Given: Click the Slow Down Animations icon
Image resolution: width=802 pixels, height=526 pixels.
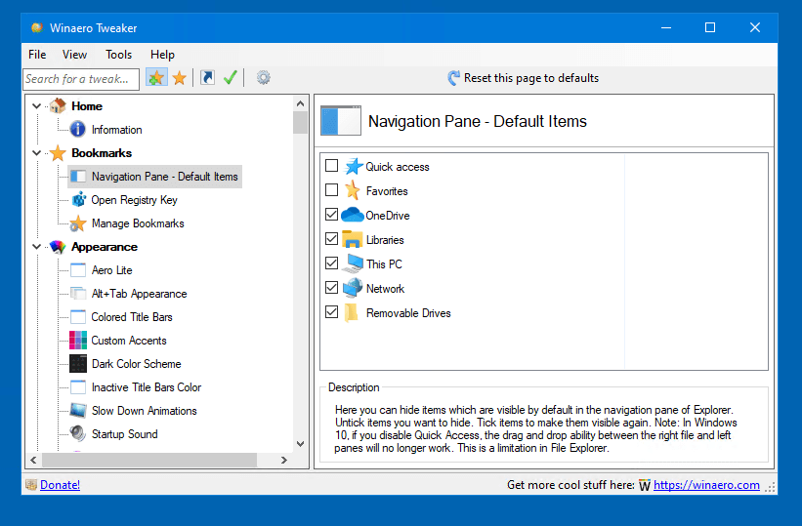Looking at the screenshot, I should tap(78, 411).
